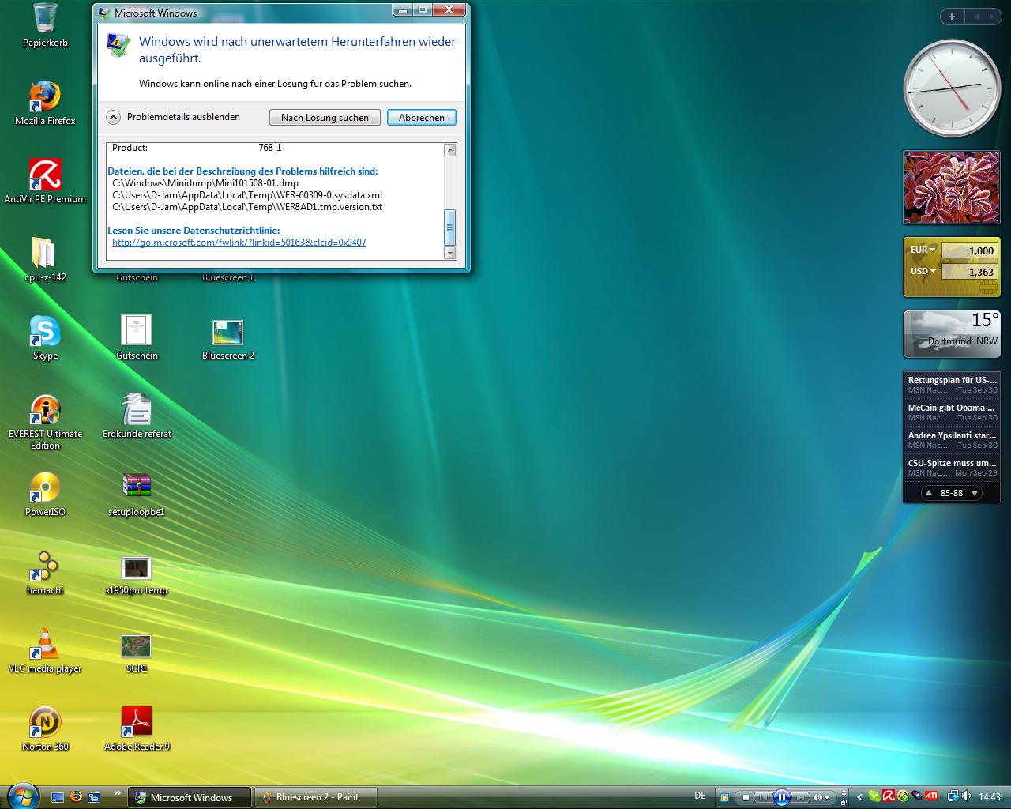Screen dimensions: 1011x809
Task: Show previous news headlines arrow
Action: (929, 493)
